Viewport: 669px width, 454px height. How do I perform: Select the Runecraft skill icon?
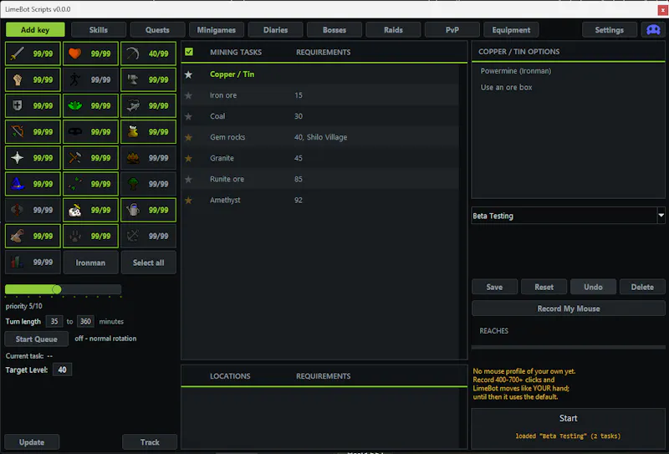pos(17,210)
